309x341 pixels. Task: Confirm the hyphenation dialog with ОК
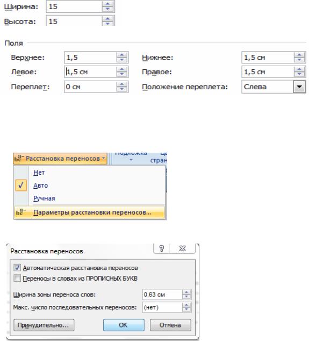click(124, 325)
